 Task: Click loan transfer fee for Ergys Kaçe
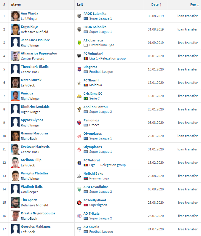point(187,29)
